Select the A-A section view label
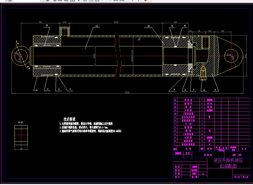Viewport: 253px width, 185px height. pyautogui.click(x=20, y=122)
